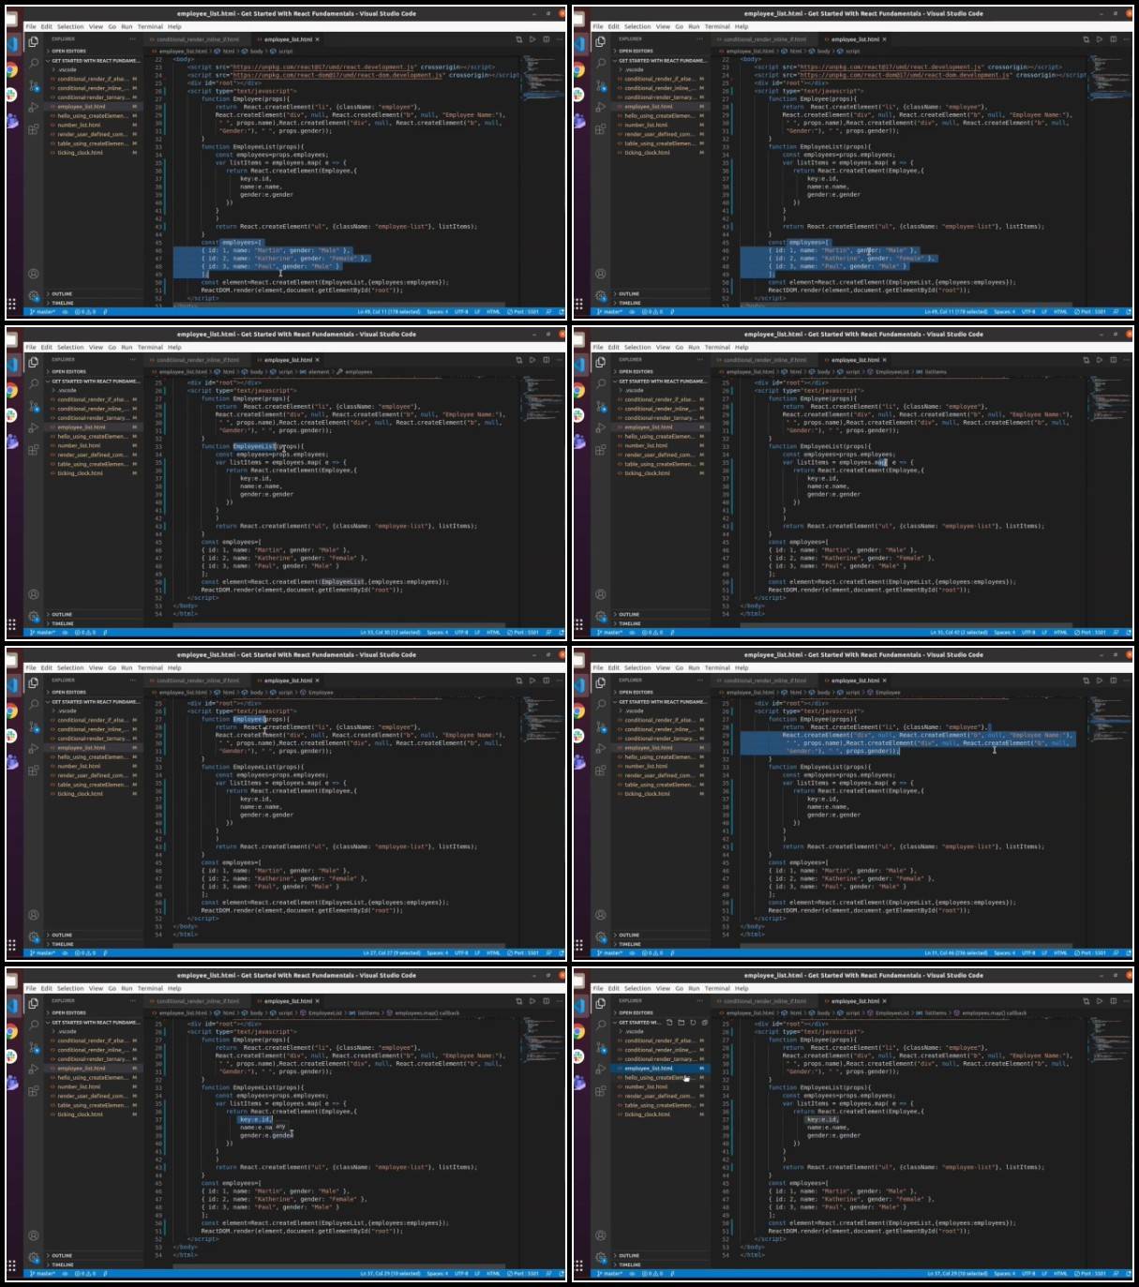The height and width of the screenshot is (1287, 1139).
Task: Click the ReactDOM.render line in the bottom-right frame
Action: pos(869,1232)
